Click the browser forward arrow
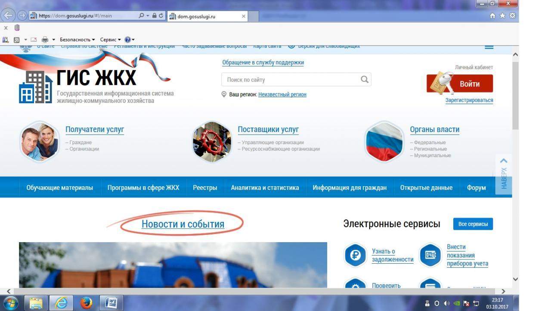This screenshot has height=311, width=551. tap(22, 15)
